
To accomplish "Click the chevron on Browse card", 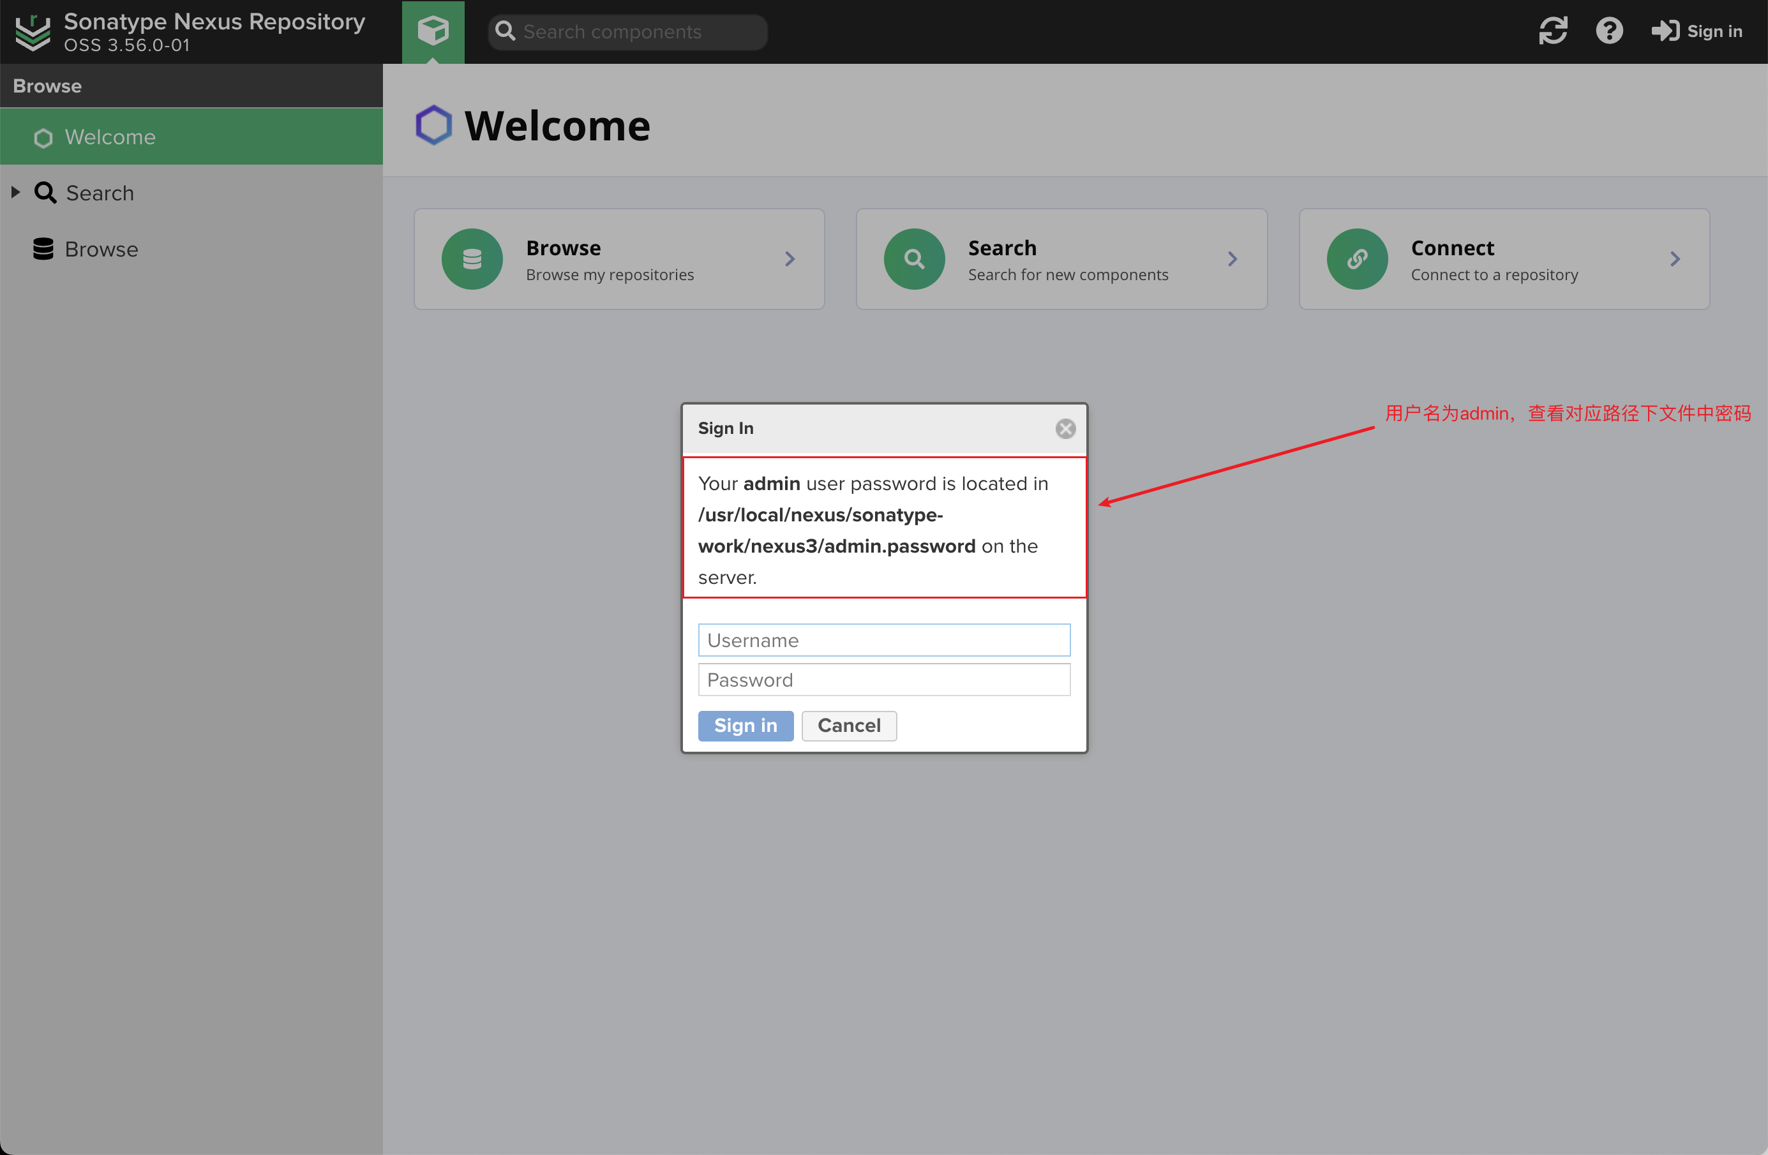I will [x=790, y=259].
